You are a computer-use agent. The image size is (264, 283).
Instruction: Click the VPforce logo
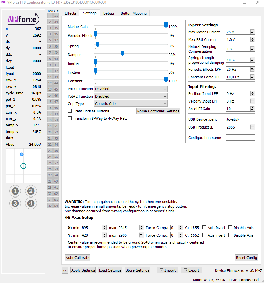(23, 19)
